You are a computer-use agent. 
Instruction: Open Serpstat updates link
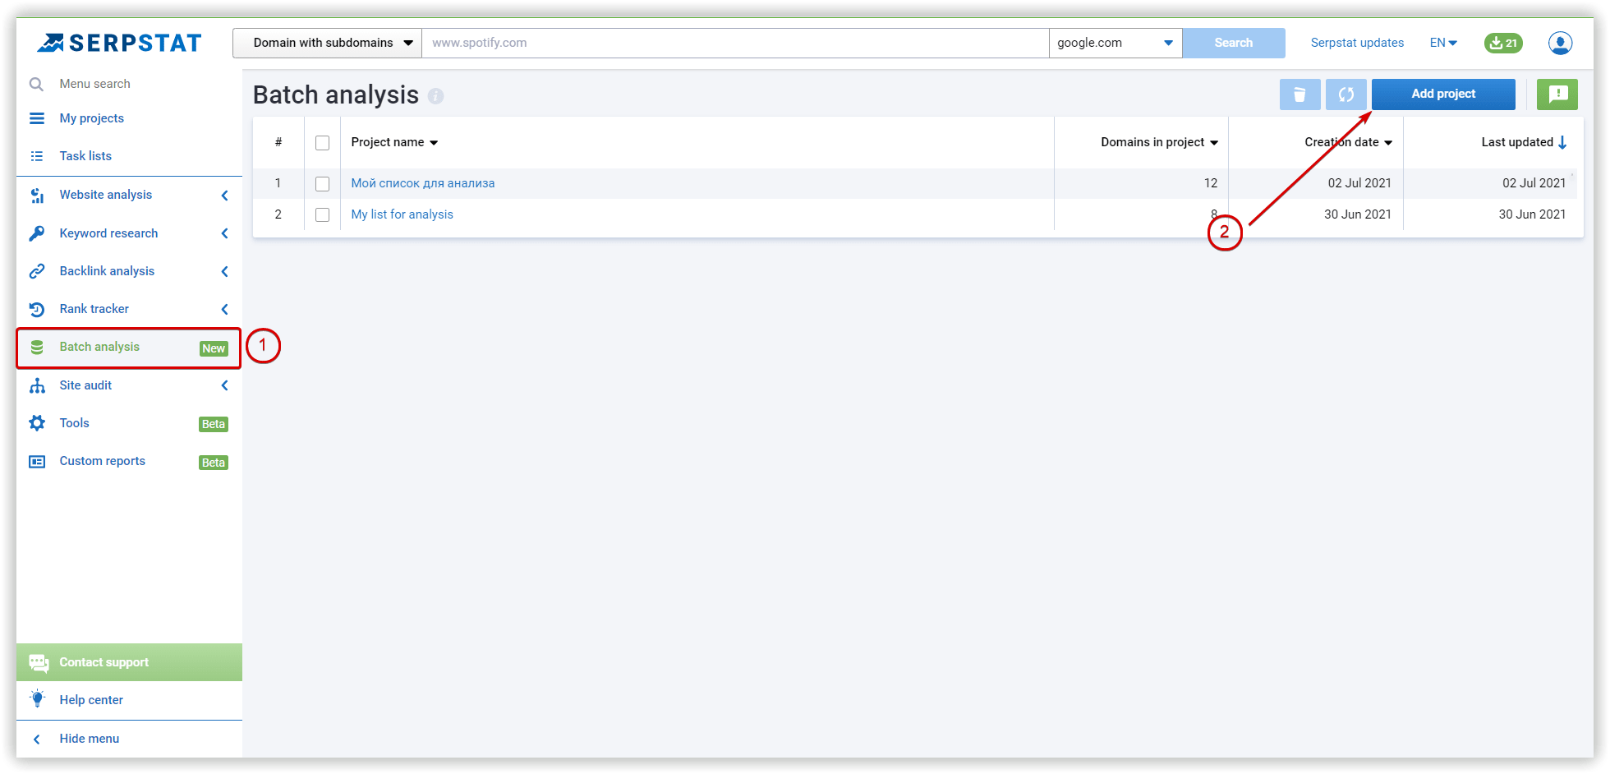pos(1357,43)
